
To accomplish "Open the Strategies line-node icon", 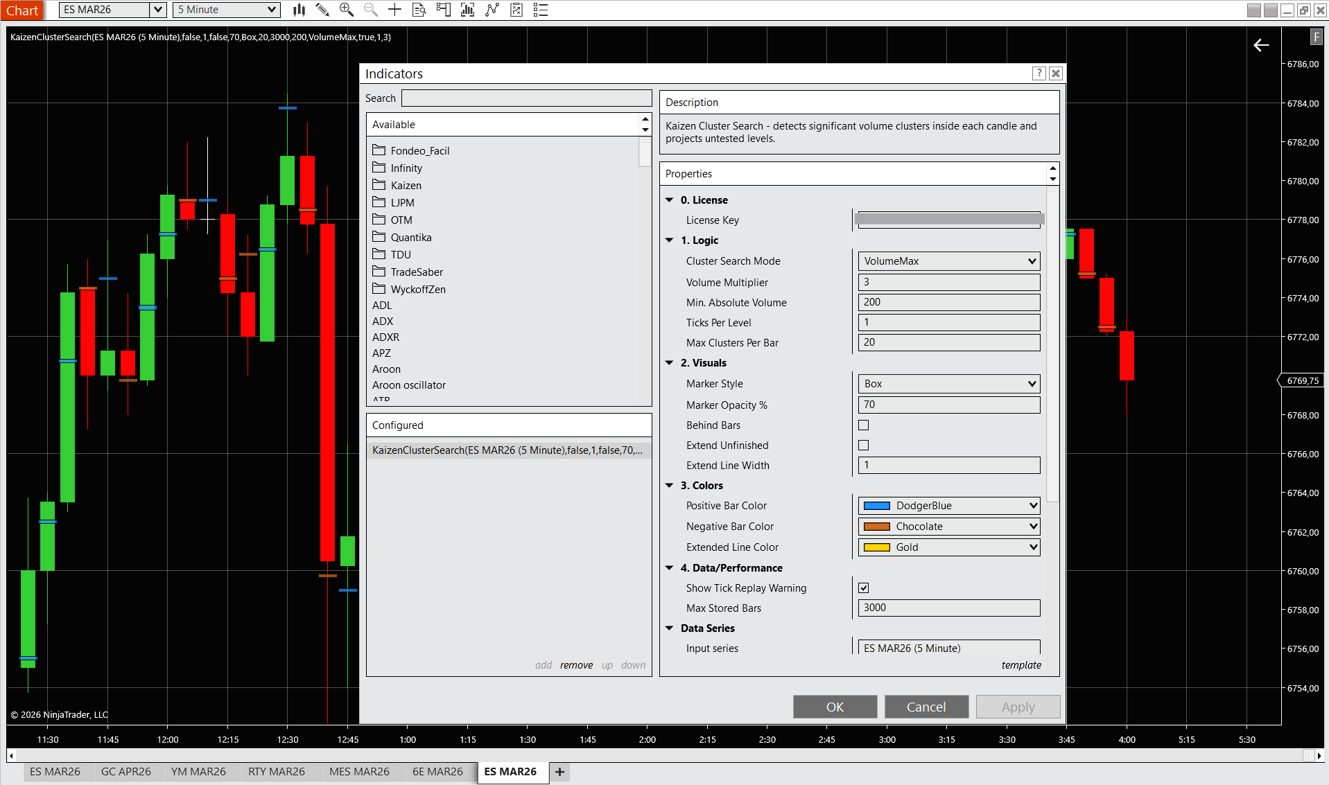I will pos(492,10).
